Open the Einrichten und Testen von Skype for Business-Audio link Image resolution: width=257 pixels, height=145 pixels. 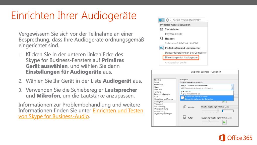pos(81,114)
